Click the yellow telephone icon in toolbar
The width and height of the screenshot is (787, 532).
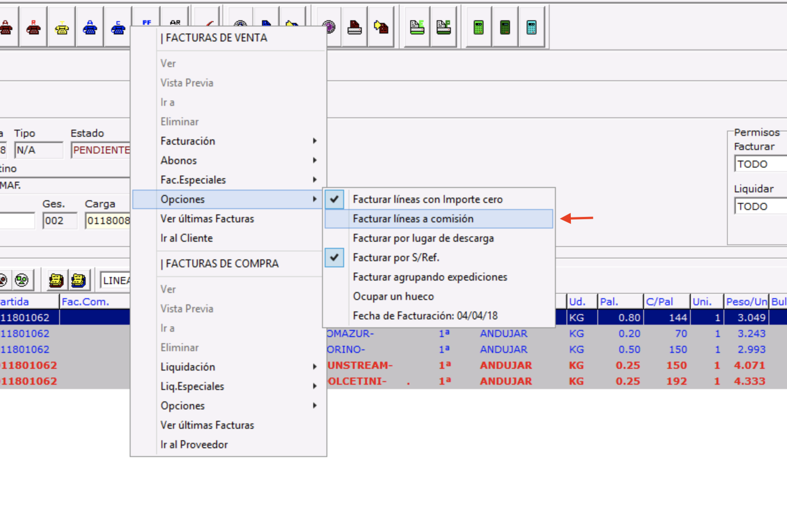(x=62, y=28)
